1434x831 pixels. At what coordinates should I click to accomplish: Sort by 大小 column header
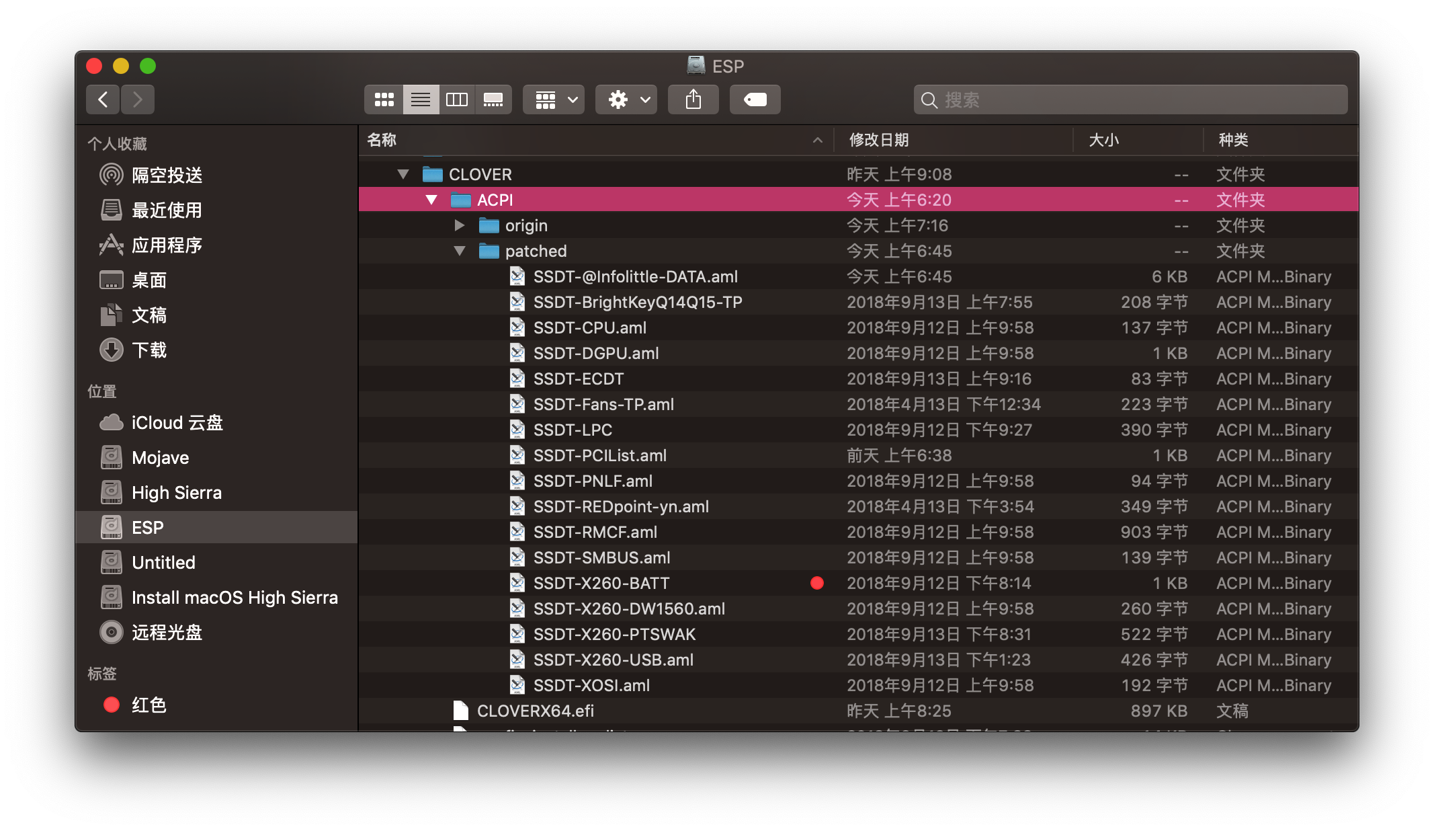(x=1103, y=141)
